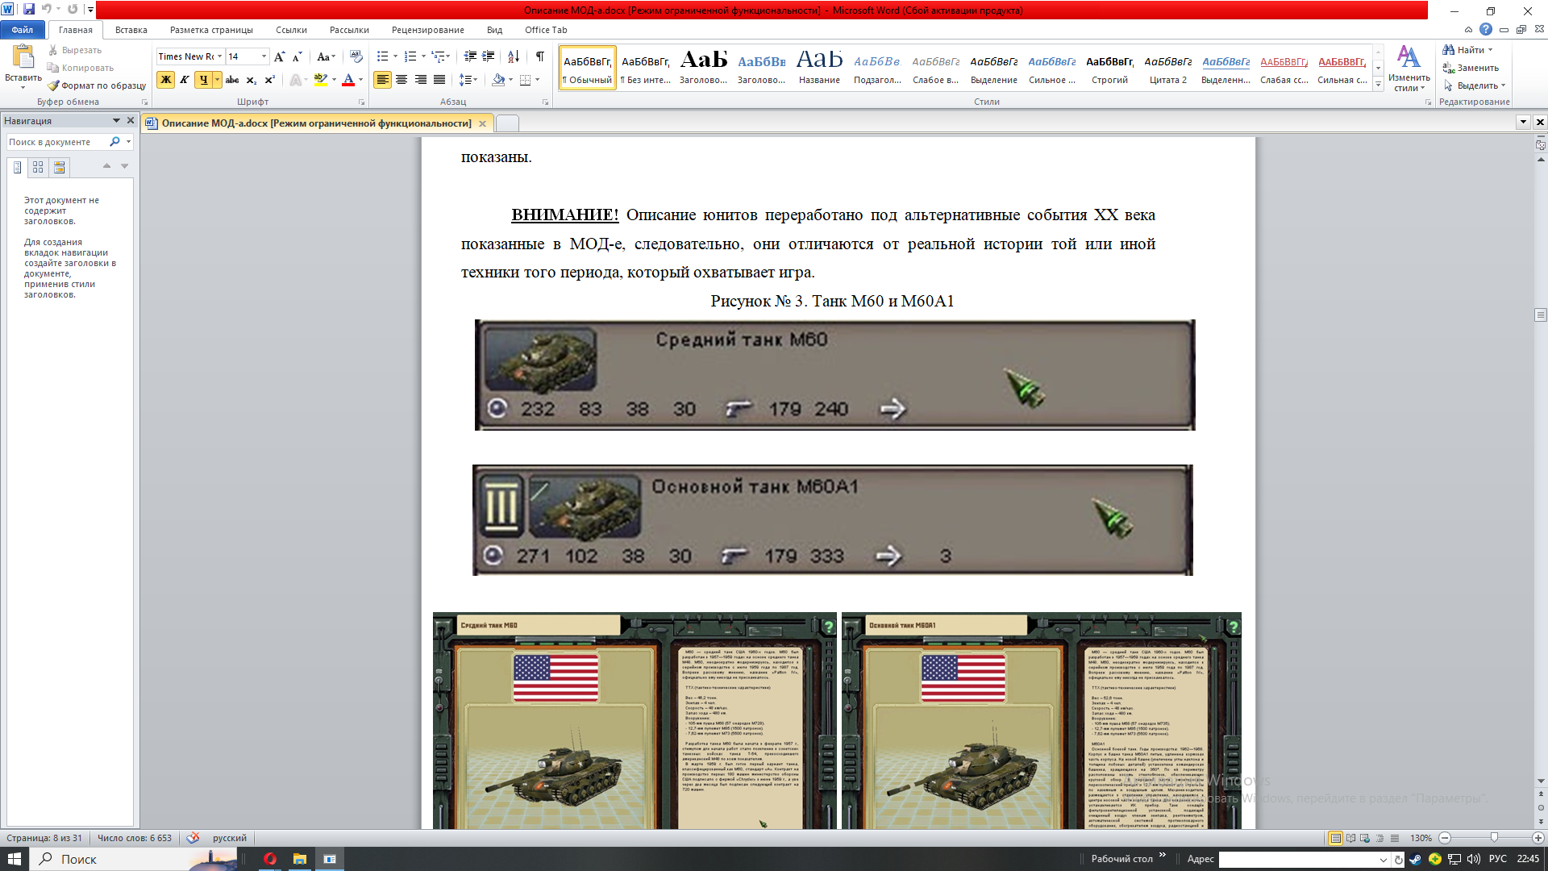Screen dimensions: 1548x871
Task: Click the Replace (Заменить) button
Action: [x=1471, y=68]
